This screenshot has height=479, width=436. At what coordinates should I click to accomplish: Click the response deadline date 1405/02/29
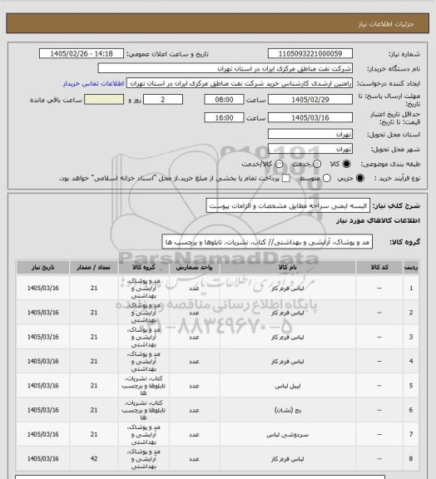pos(310,100)
